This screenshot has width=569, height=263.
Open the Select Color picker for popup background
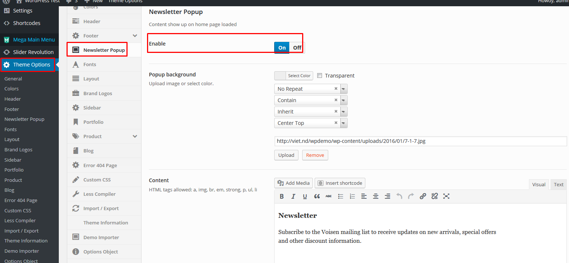point(300,75)
